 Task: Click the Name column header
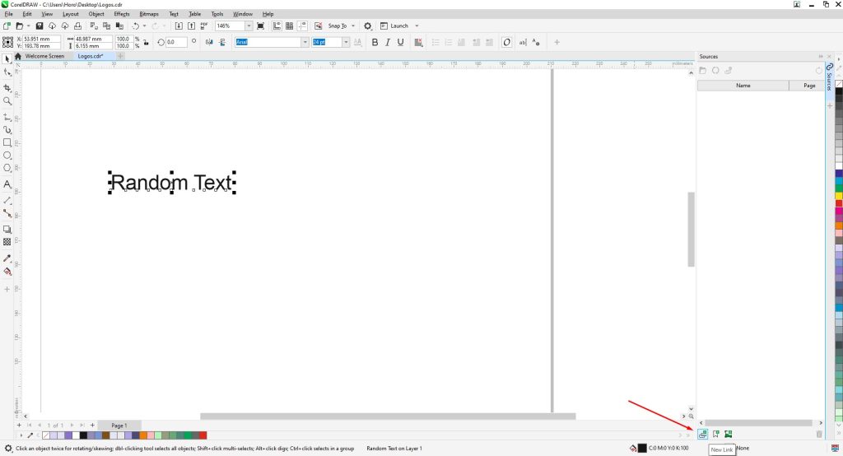point(743,86)
